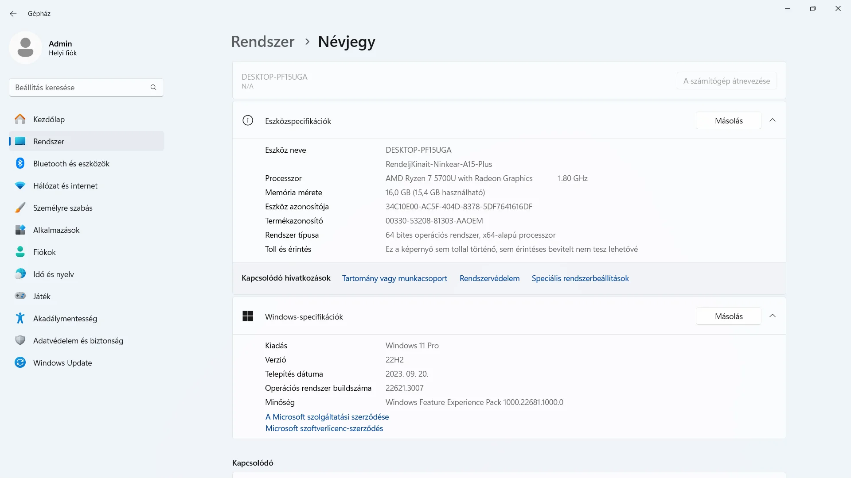Screen dimensions: 851x478
Task: Go to Alkalmazások section
Action: [x=56, y=230]
